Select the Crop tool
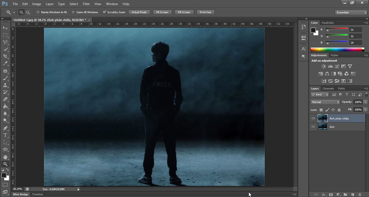The height and width of the screenshot is (197, 369). pos(5,56)
